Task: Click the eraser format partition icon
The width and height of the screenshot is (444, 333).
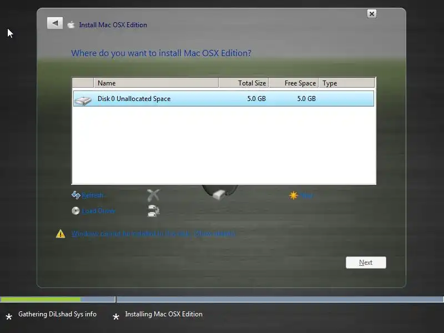Action: [220, 194]
